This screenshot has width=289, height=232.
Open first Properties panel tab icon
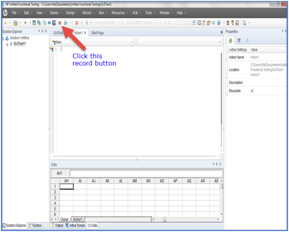coord(230,40)
